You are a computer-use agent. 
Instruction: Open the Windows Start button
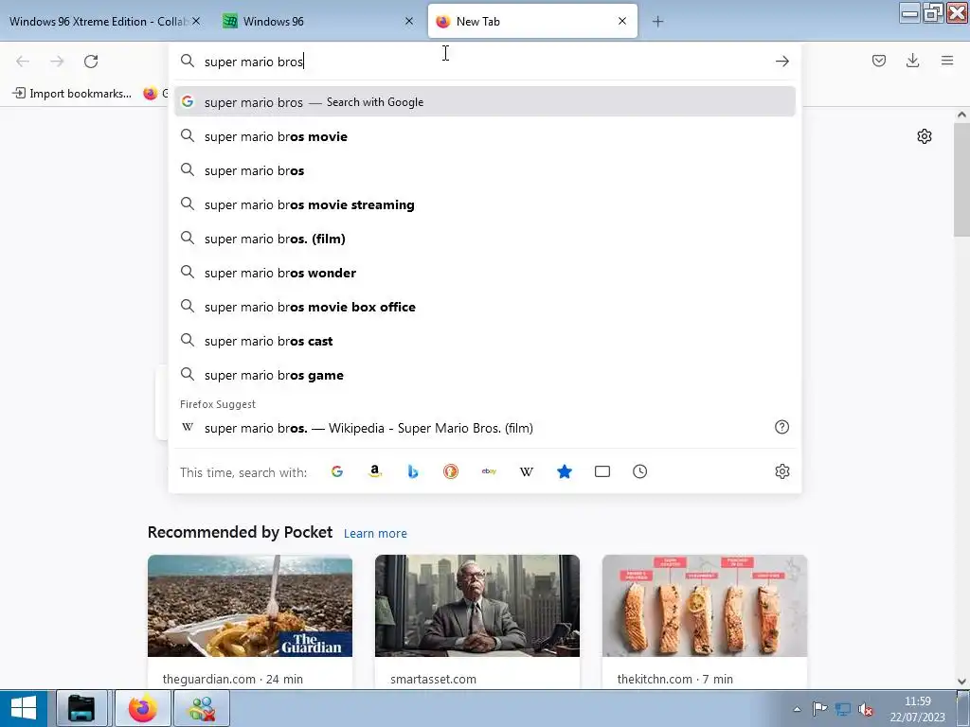(24, 708)
